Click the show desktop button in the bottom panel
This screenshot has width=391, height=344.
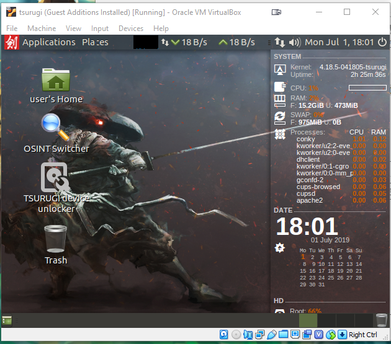click(x=7, y=320)
